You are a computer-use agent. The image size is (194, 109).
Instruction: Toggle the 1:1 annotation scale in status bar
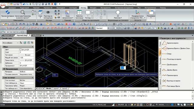(x=129, y=105)
